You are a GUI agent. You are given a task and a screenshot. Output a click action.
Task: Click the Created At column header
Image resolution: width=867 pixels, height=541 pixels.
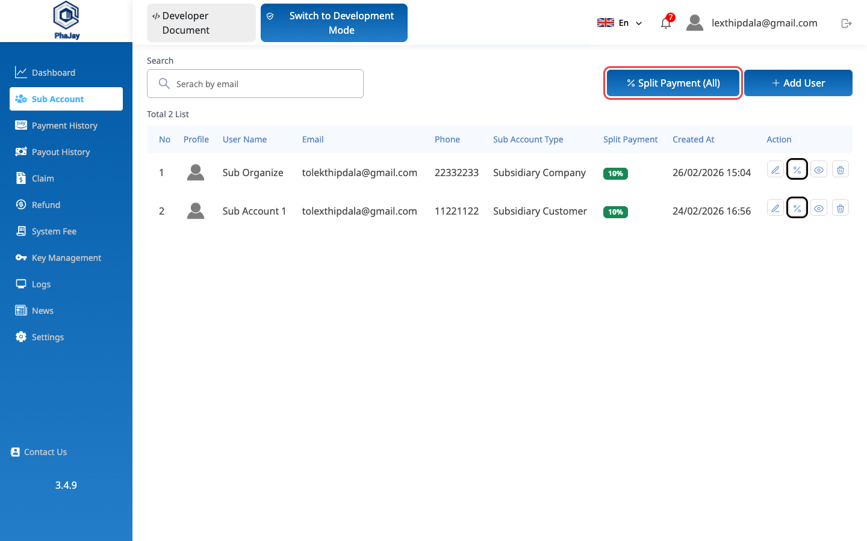click(x=694, y=139)
